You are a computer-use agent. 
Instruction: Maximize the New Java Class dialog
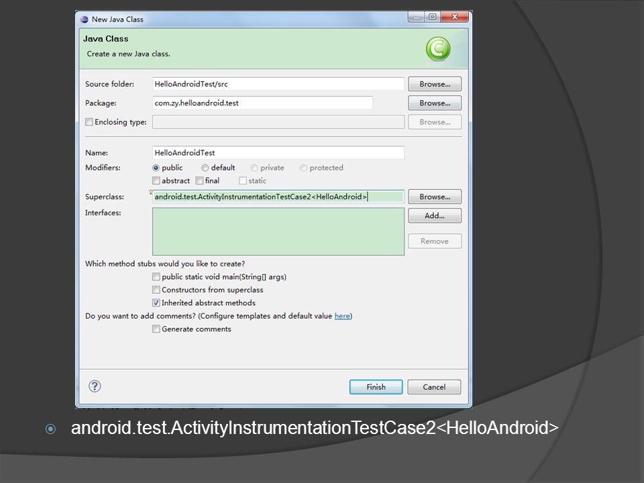(433, 17)
